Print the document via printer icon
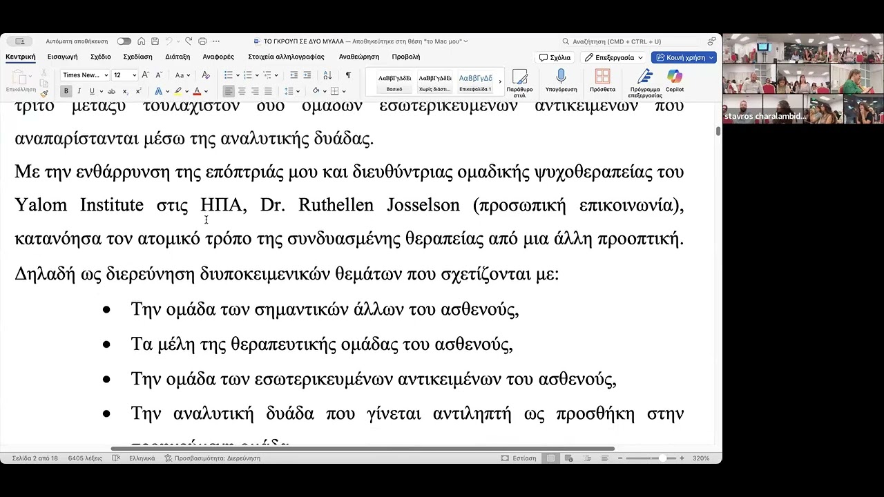Screen dimensions: 884x497 pyautogui.click(x=202, y=41)
